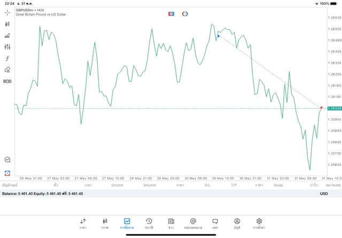Select the crosshair tool

tap(7, 12)
